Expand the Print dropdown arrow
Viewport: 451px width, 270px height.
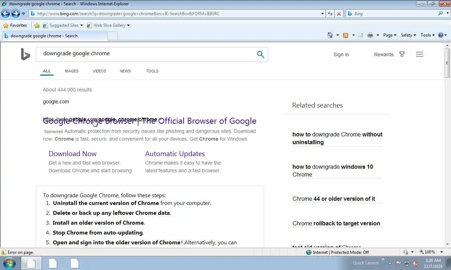(x=378, y=35)
